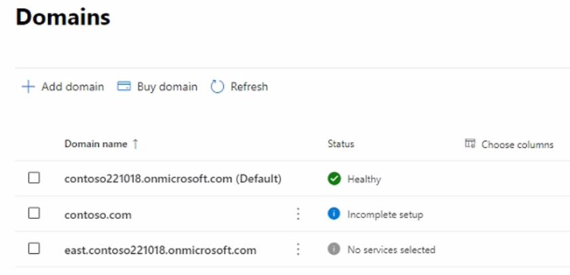Image resolution: width=570 pixels, height=275 pixels.
Task: Click the Refresh button label
Action: pyautogui.click(x=249, y=87)
